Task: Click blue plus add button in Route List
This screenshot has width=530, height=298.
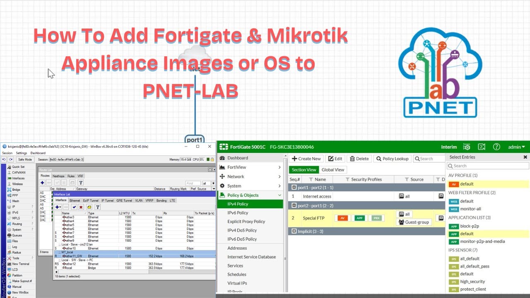Action: click(x=42, y=183)
